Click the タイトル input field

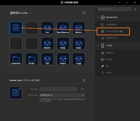58,89
